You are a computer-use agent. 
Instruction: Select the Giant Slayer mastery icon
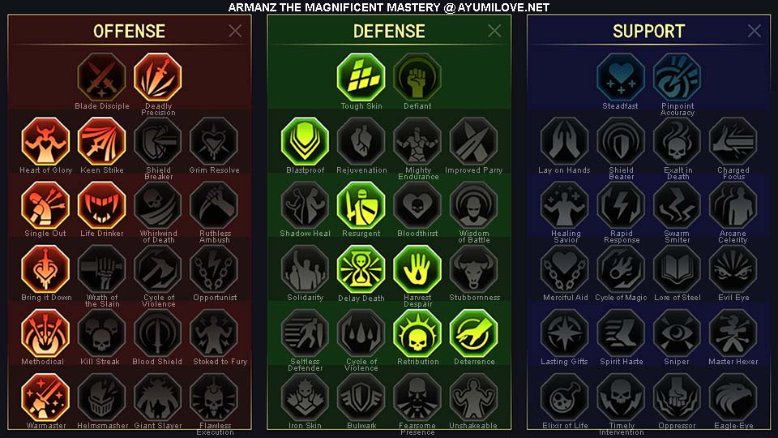158,397
